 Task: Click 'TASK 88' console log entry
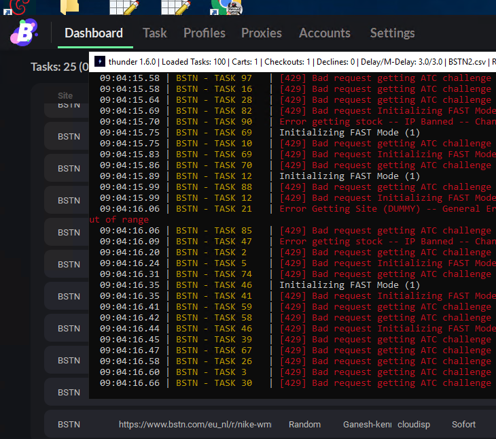click(233, 187)
